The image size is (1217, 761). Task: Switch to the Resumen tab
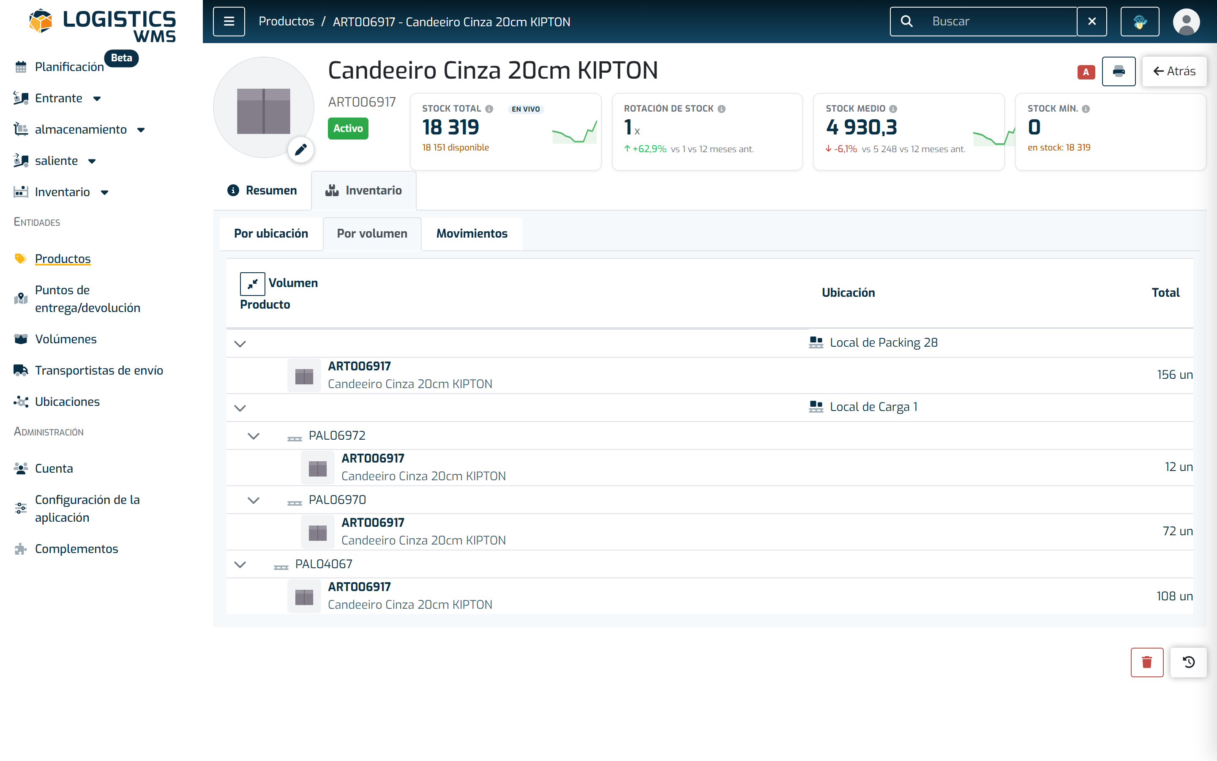click(x=262, y=190)
